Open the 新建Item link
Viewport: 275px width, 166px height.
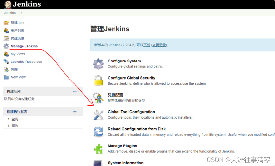(17, 23)
